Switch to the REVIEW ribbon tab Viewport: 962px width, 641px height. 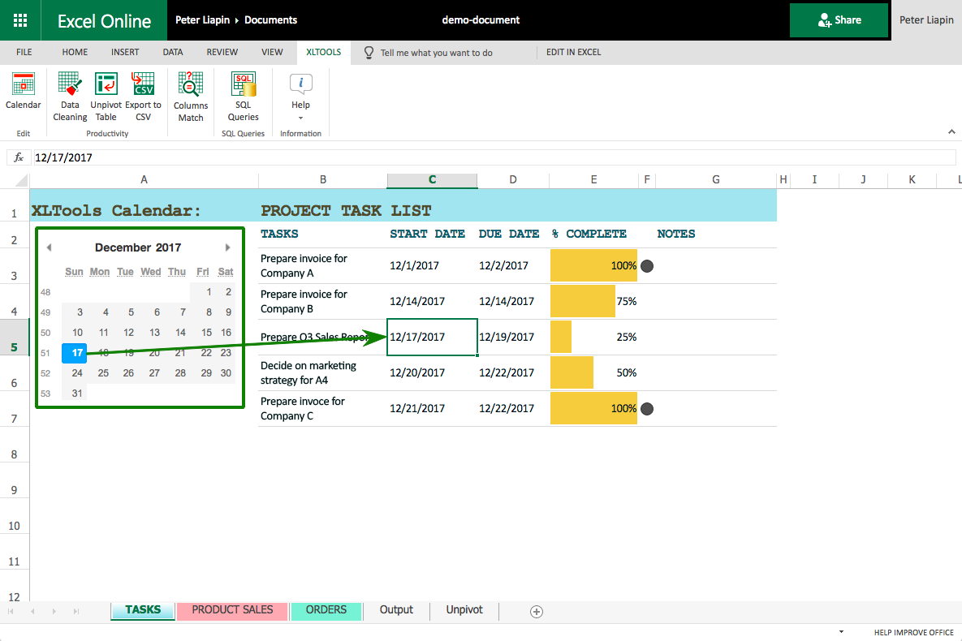coord(222,52)
